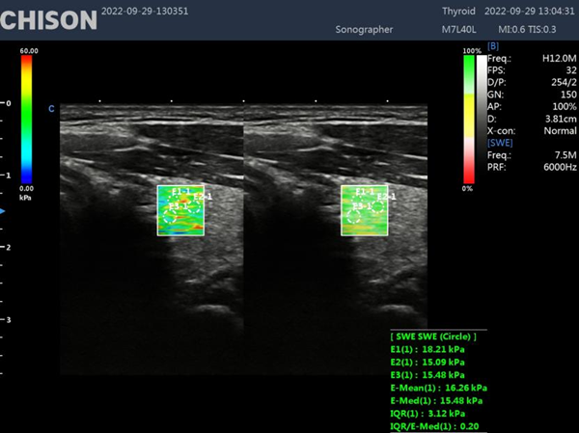The height and width of the screenshot is (433, 579).
Task: Click the MI:0.6 TIS:0.3 readout
Action: point(527,30)
